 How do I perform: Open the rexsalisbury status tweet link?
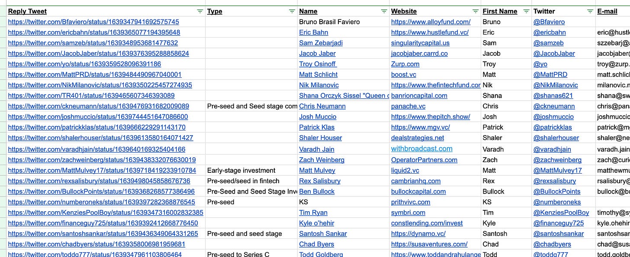tap(99, 181)
